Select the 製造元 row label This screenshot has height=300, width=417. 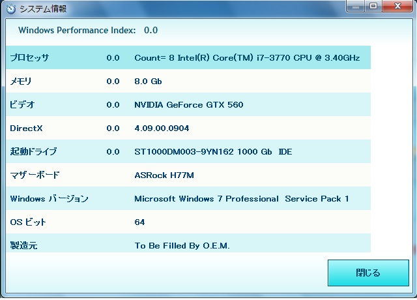(x=23, y=245)
